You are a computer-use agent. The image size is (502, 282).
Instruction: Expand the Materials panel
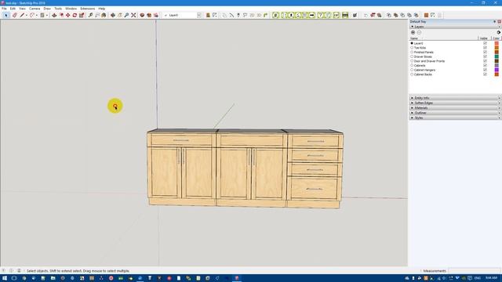click(x=455, y=108)
